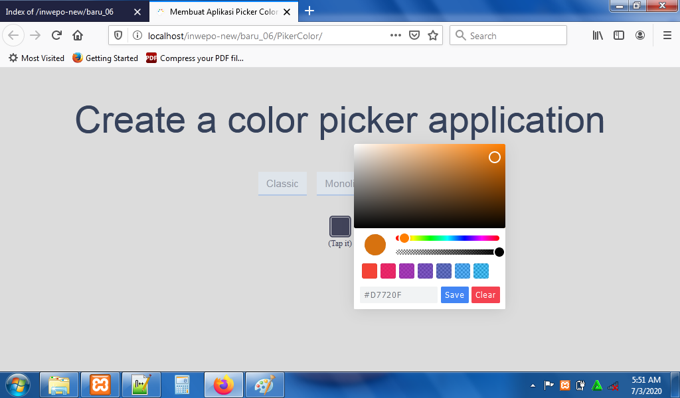
Task: Open the Firefox hamburger menu
Action: click(x=667, y=36)
